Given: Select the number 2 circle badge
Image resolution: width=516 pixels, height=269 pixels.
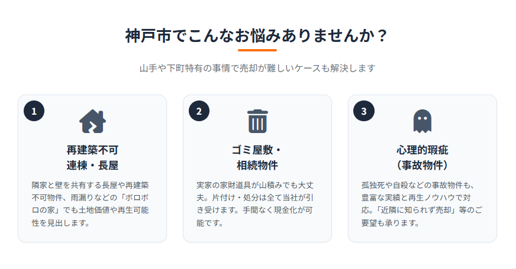Looking at the screenshot, I should (199, 111).
